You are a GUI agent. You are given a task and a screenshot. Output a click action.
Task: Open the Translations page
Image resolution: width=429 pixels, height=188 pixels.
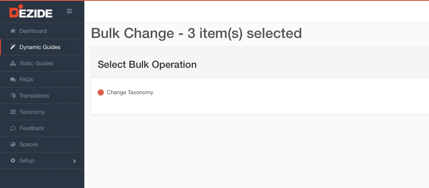coord(42,95)
